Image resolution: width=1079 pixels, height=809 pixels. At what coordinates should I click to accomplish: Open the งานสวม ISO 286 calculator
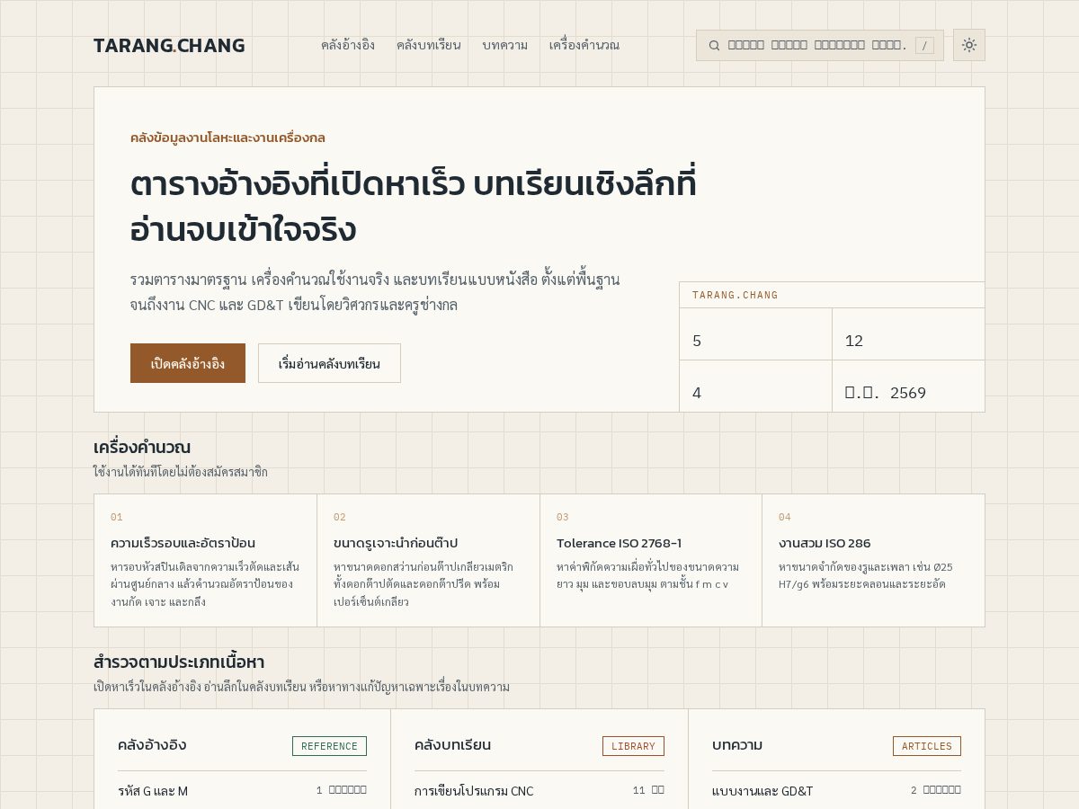873,560
